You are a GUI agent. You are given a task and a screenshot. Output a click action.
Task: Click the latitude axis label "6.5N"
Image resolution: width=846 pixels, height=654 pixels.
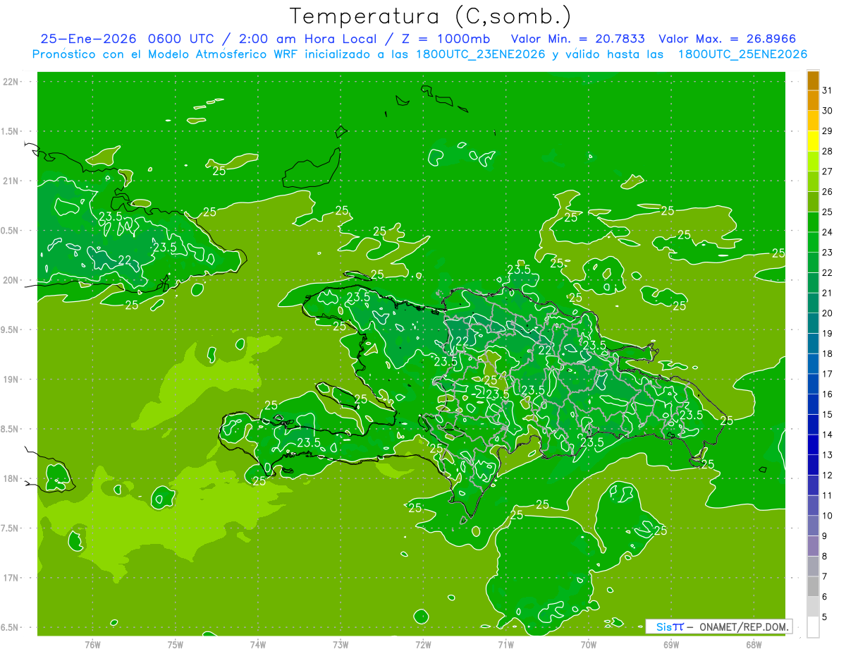tap(11, 628)
